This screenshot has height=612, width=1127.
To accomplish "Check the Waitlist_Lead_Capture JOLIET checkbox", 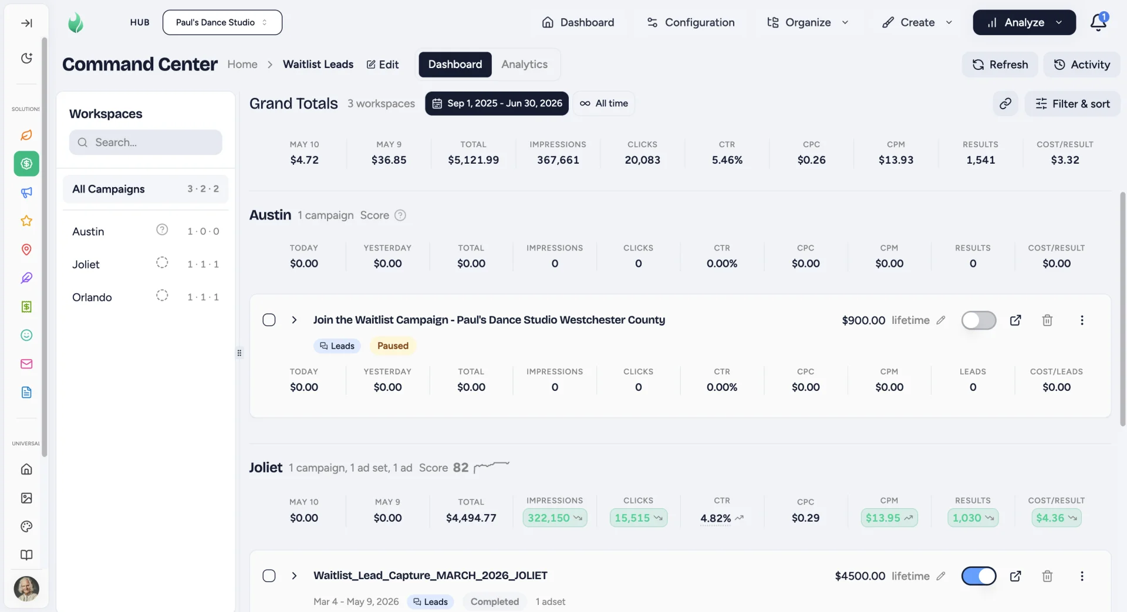I will 269,576.
